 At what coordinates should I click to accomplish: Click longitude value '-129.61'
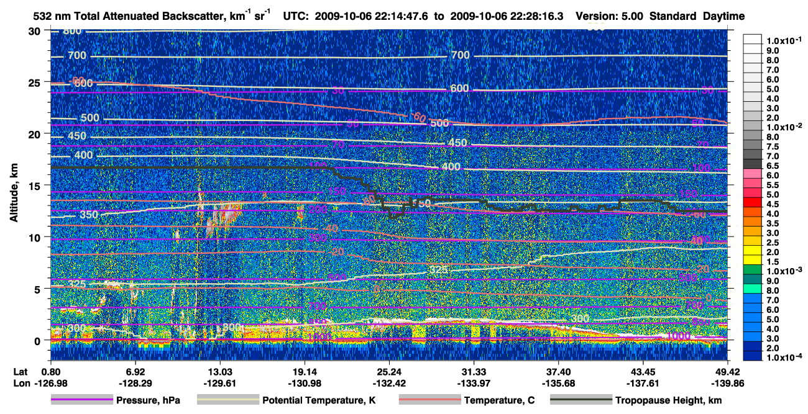pyautogui.click(x=219, y=383)
